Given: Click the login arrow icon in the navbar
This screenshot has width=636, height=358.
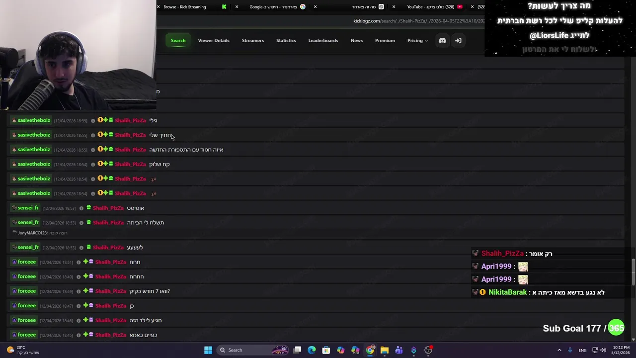Looking at the screenshot, I should [x=458, y=40].
